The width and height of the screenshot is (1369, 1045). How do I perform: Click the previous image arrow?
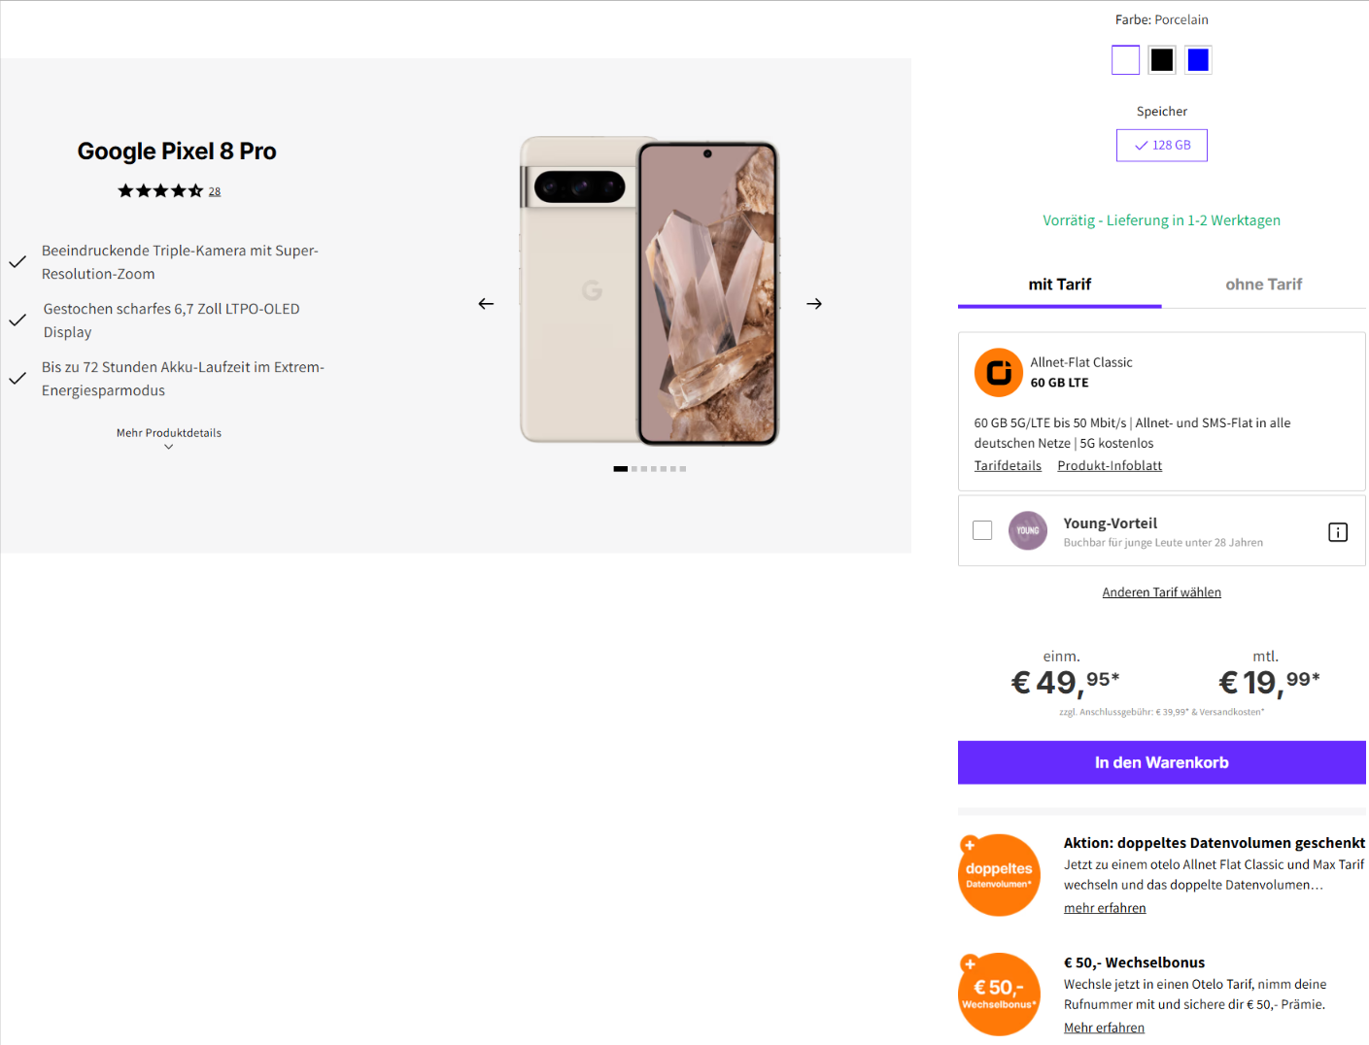pos(486,304)
